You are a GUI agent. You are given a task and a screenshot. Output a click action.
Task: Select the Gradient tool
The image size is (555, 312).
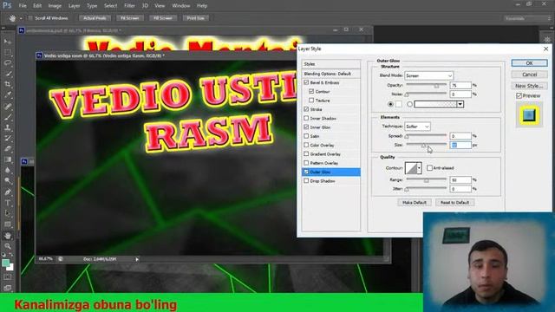[x=8, y=159]
